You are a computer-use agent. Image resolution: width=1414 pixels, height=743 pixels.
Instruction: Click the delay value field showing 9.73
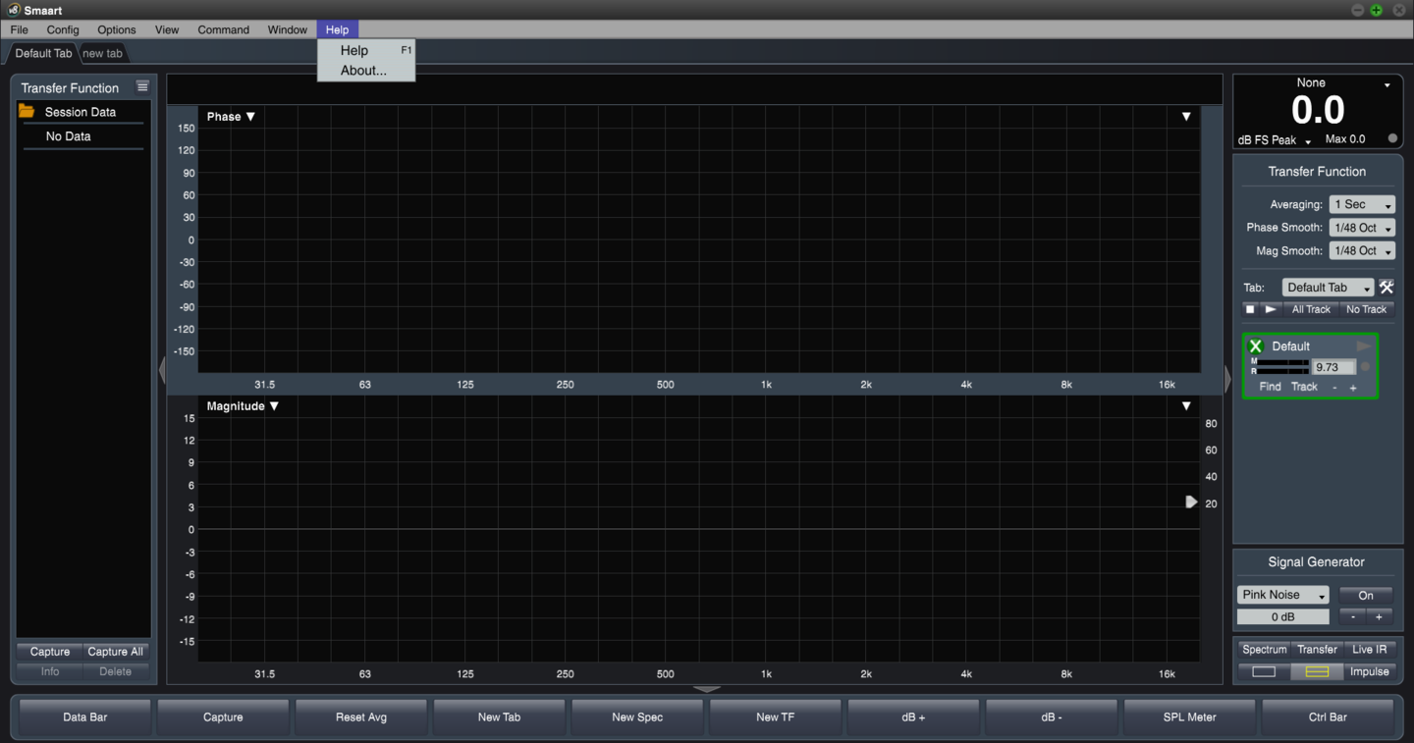pos(1332,367)
